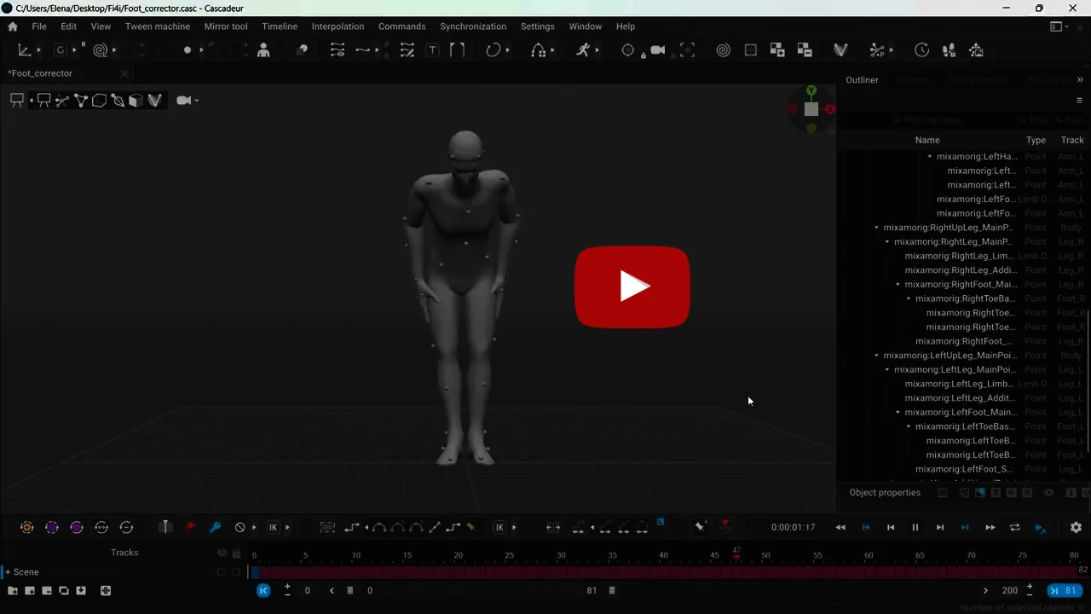Click the Y axis on orientation gizmo
Screen dimensions: 1091x614
(x=811, y=90)
